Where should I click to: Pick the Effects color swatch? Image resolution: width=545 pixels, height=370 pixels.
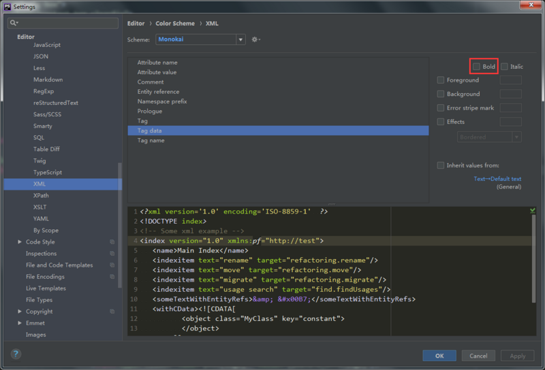coord(510,122)
